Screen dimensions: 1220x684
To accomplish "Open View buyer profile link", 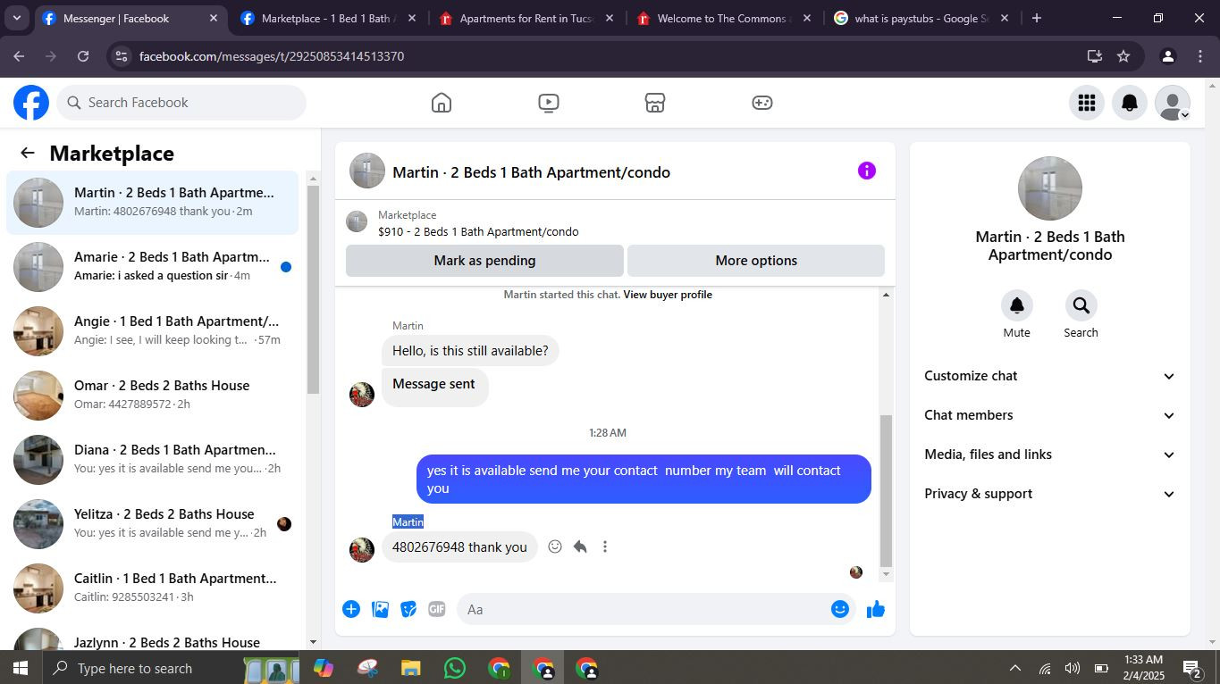I will (x=668, y=295).
